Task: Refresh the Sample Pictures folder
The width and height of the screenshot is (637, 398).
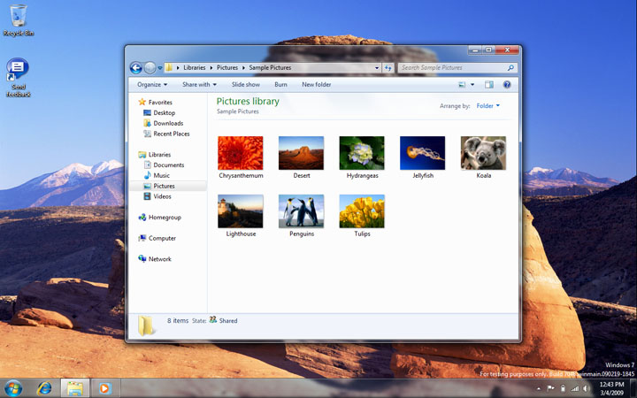Action: point(388,68)
